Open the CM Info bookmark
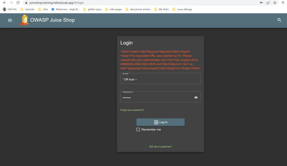The height and width of the screenshot is (166, 287). tap(10, 9)
